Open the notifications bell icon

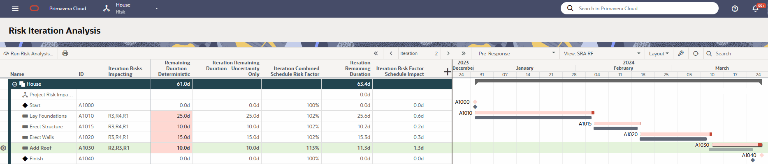pyautogui.click(x=755, y=8)
